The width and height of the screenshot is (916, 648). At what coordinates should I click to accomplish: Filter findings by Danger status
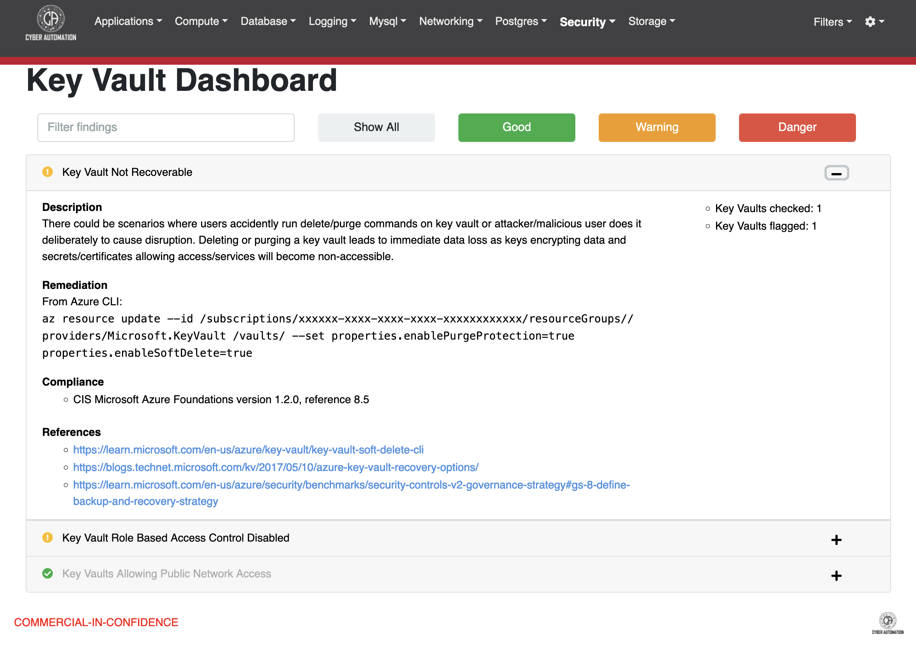coord(797,127)
